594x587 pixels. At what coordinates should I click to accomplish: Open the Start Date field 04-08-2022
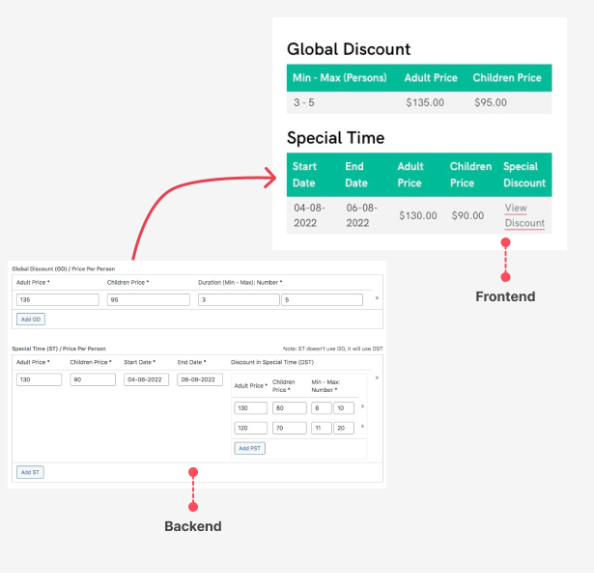[x=146, y=379]
